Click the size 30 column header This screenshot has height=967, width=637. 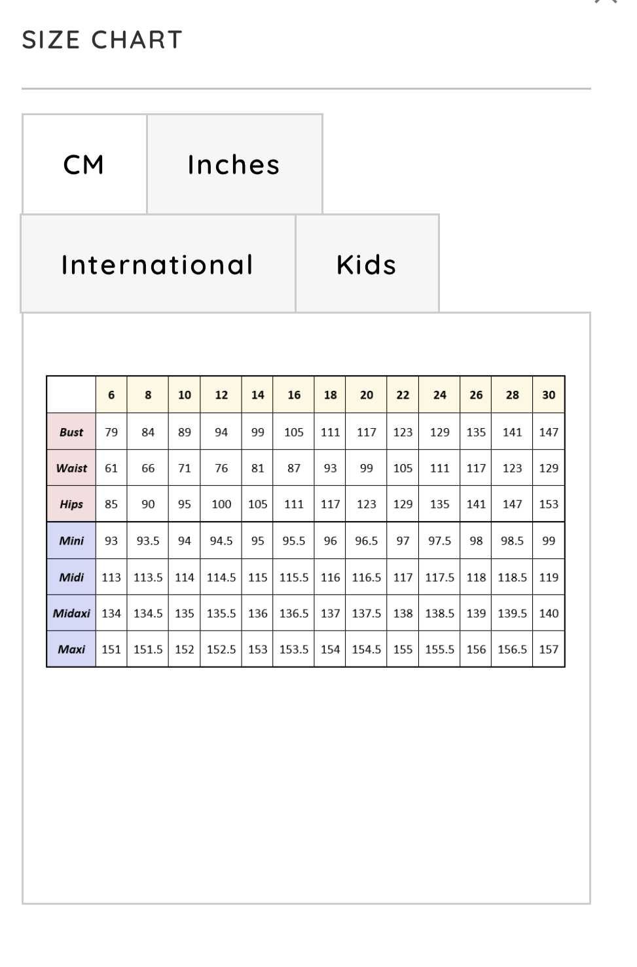click(549, 395)
